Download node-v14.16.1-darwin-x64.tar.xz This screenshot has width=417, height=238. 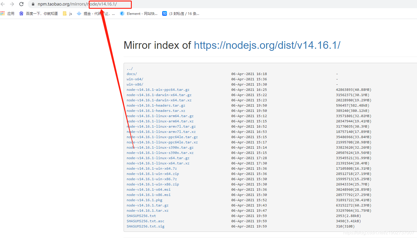(159, 100)
